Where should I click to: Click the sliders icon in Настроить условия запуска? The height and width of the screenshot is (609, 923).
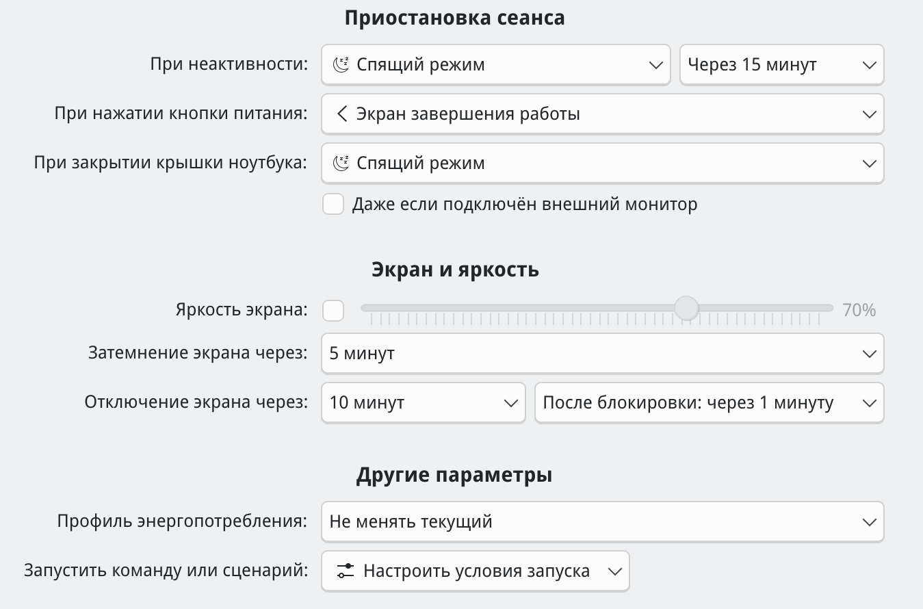[346, 571]
